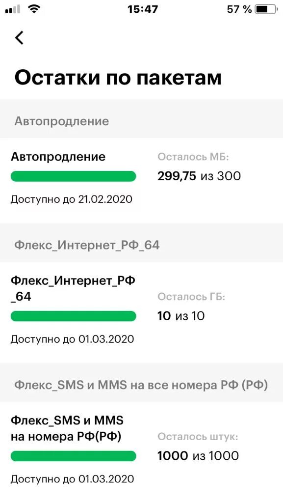The width and height of the screenshot is (283, 503).
Task: Select the Флекс_Интернет_РФ_64 package title
Action: point(73,288)
